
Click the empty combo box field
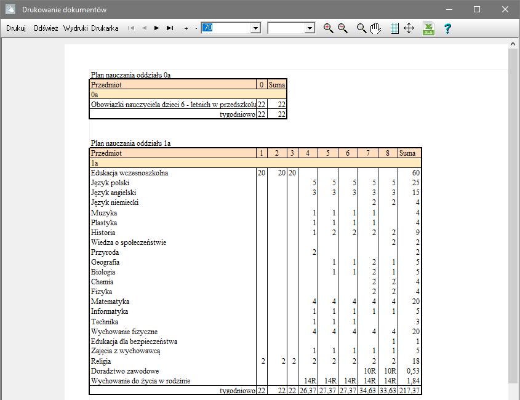pyautogui.click(x=287, y=28)
